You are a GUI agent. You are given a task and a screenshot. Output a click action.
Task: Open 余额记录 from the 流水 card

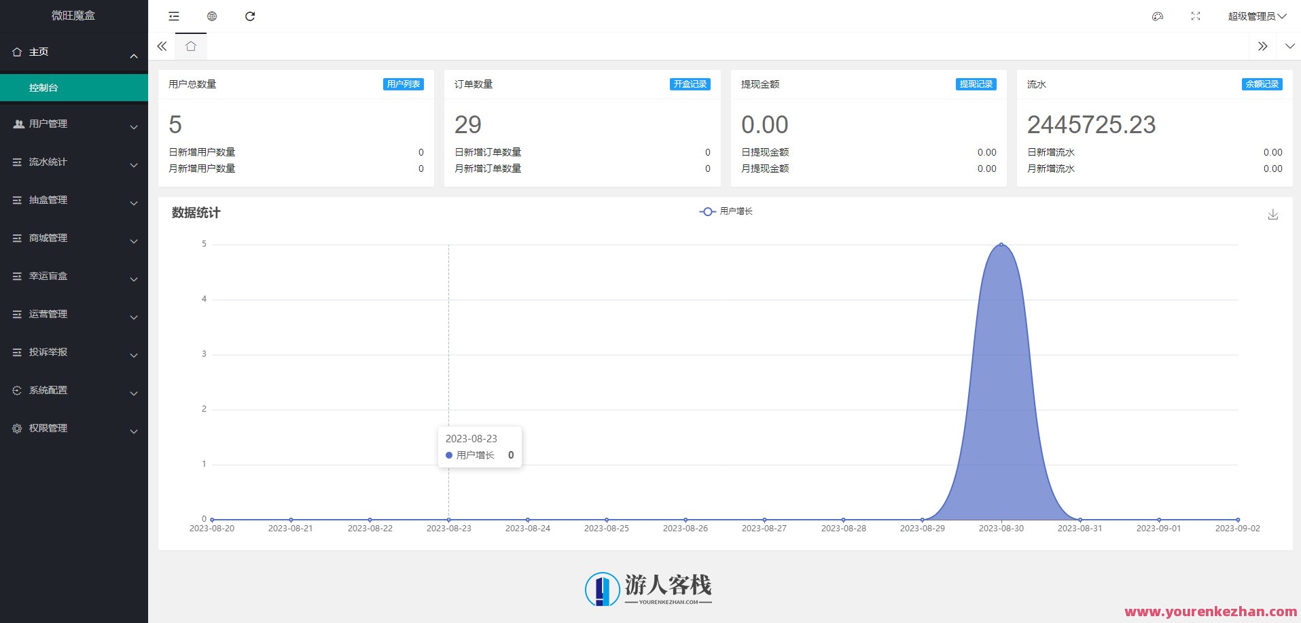(x=1262, y=84)
